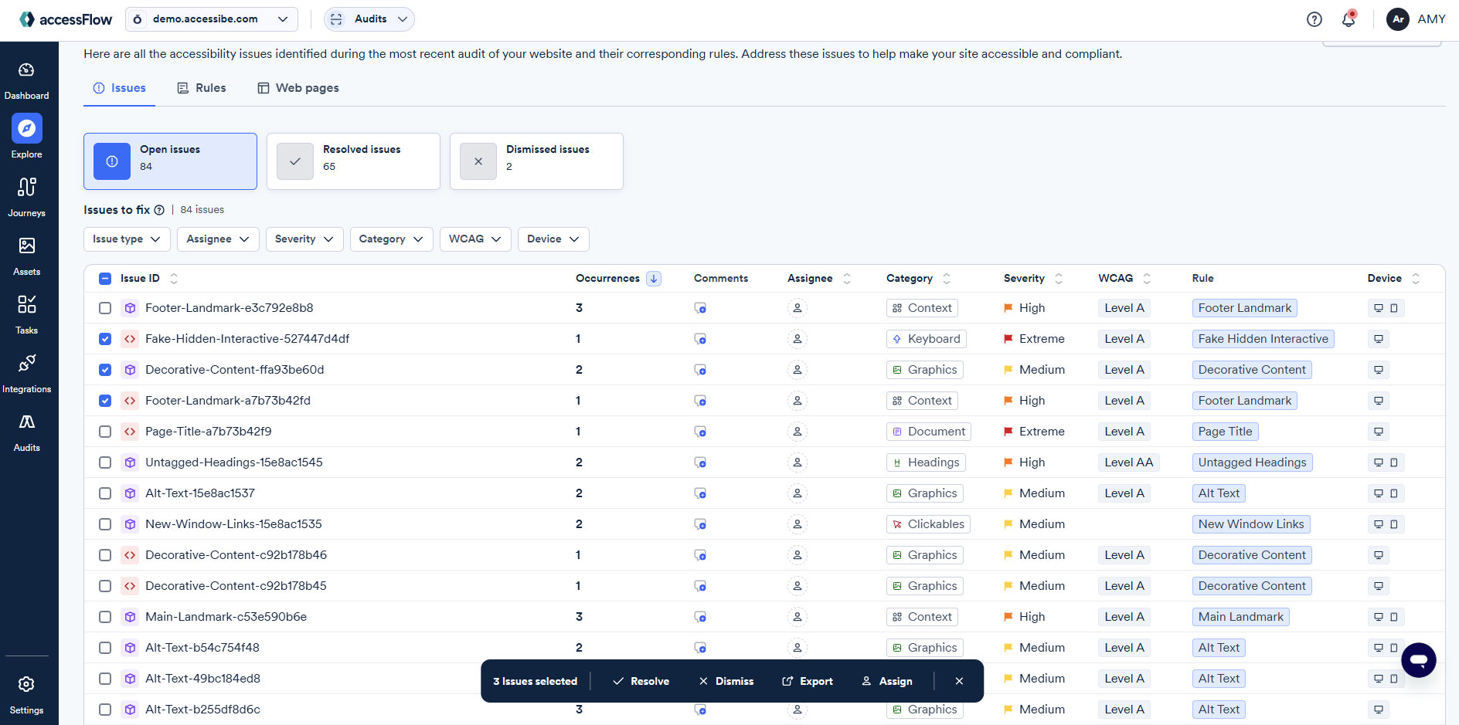Uncheck Footer-Landmark-a7b73b42fd checkbox
This screenshot has width=1459, height=725.
tap(105, 401)
